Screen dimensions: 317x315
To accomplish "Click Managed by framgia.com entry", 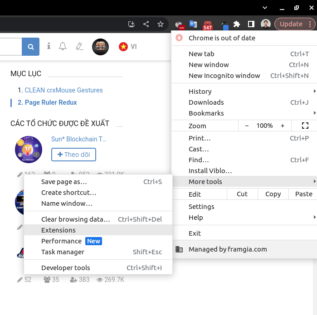I will coord(244,249).
